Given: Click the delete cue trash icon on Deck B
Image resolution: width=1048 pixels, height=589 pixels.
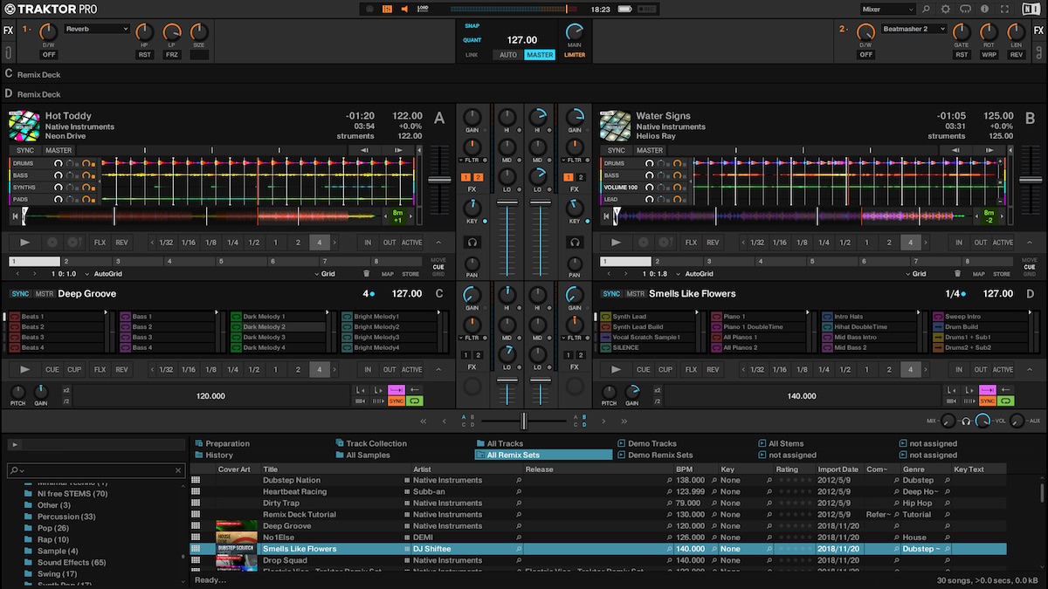Looking at the screenshot, I should [x=958, y=274].
